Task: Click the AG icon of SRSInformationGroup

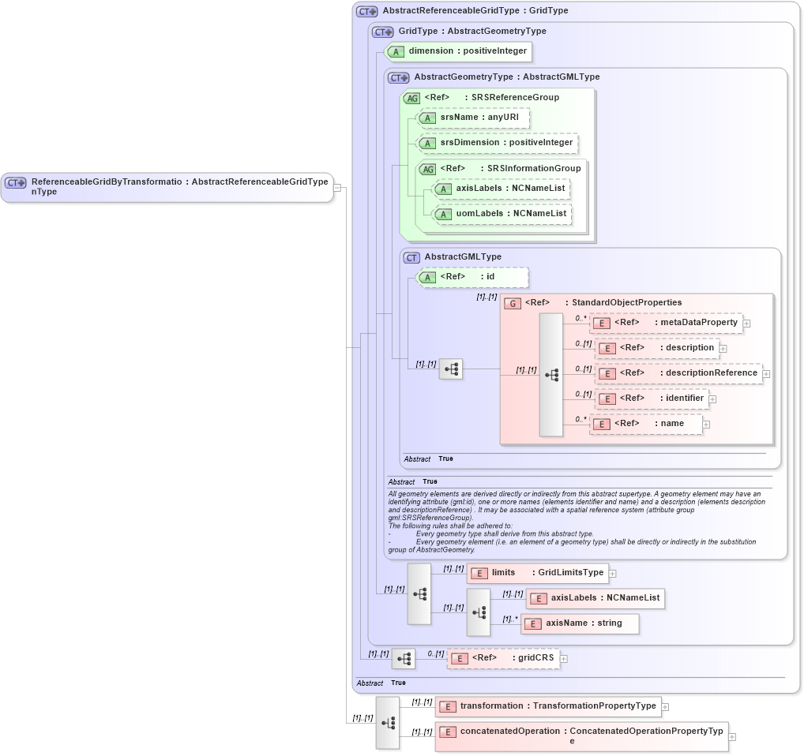Action: pyautogui.click(x=427, y=169)
